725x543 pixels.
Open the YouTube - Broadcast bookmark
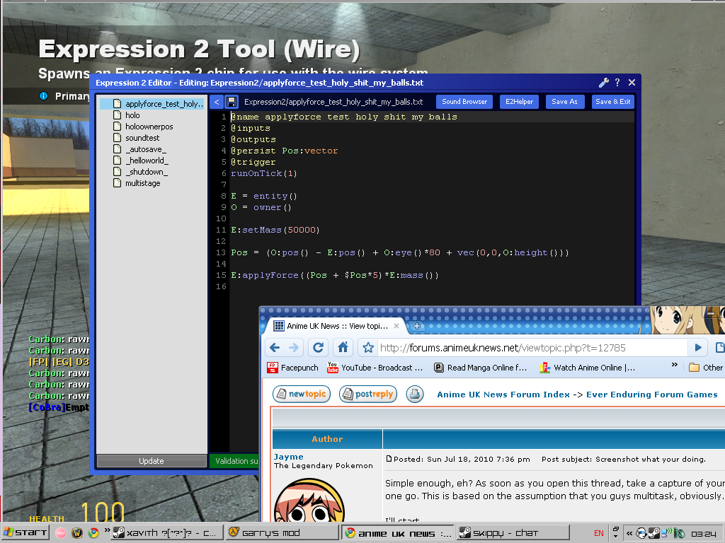pyautogui.click(x=375, y=368)
